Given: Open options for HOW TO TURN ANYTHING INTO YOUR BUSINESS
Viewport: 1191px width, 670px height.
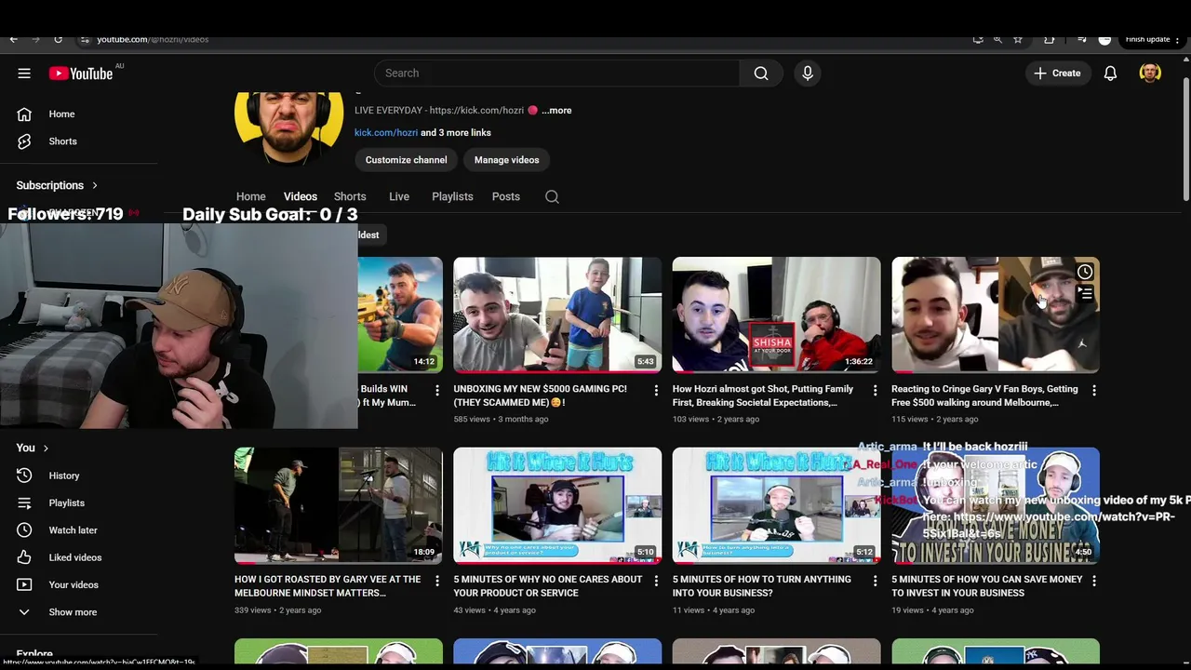Looking at the screenshot, I should [x=875, y=581].
